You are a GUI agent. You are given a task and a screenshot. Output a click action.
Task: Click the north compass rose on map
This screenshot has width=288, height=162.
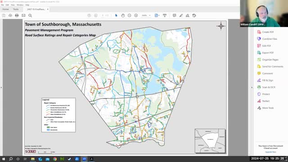(x=221, y=26)
